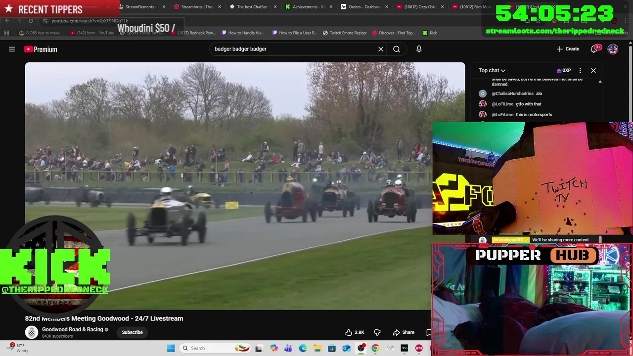Close the live chat panel

[593, 71]
